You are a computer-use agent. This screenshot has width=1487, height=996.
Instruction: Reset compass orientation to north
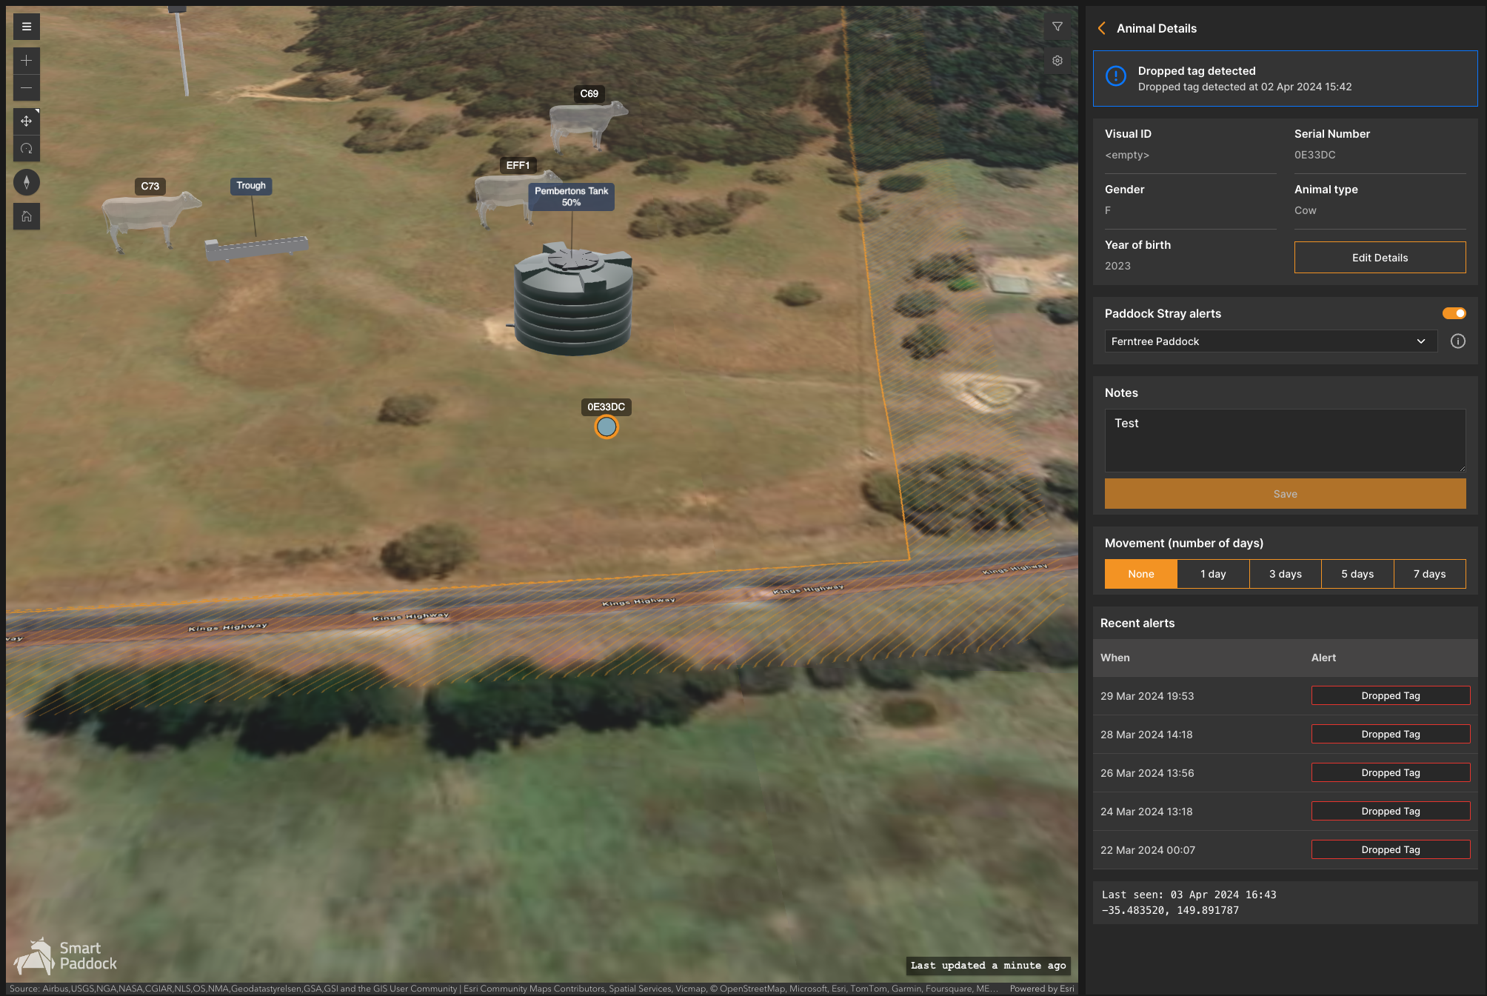(x=27, y=182)
